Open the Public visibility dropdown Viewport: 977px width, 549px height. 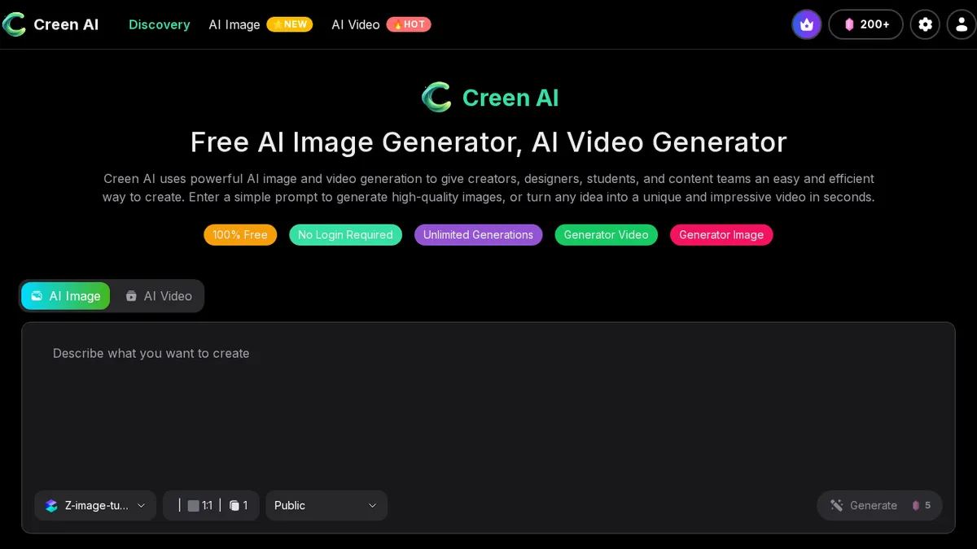[x=326, y=506]
